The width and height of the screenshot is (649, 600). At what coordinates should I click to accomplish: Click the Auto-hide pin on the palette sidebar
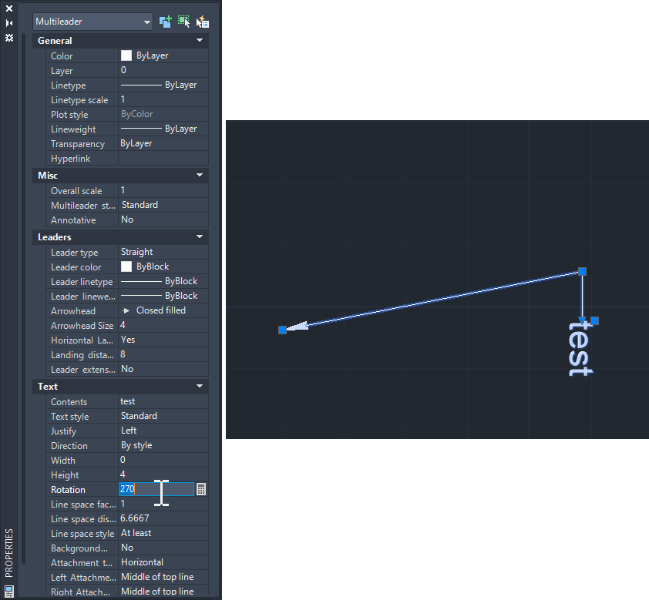(x=10, y=22)
